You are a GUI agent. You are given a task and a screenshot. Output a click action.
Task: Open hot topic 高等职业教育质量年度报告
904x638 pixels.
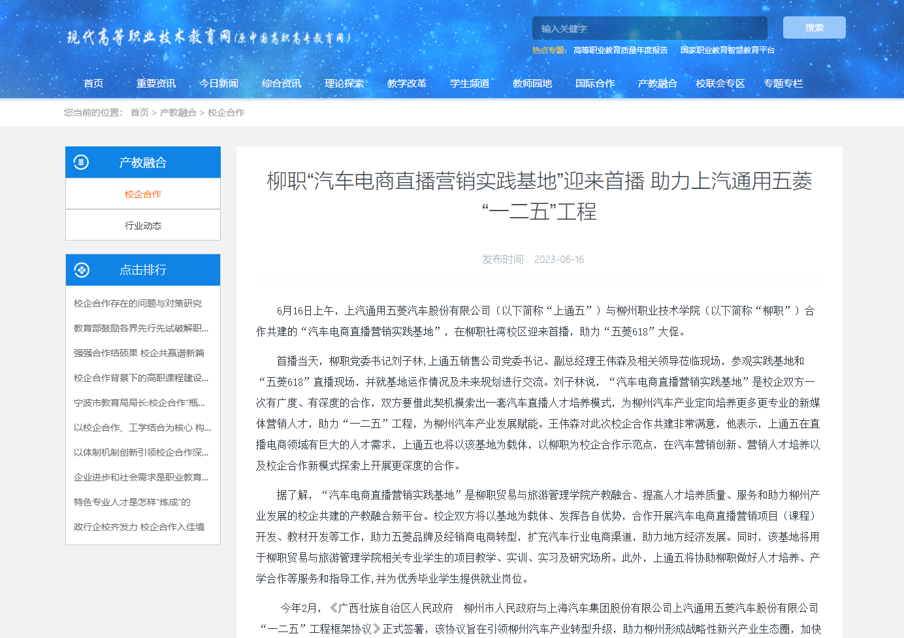621,50
